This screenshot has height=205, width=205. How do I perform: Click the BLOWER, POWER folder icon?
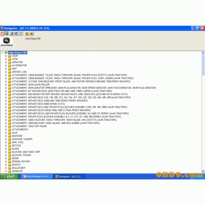click(9, 155)
